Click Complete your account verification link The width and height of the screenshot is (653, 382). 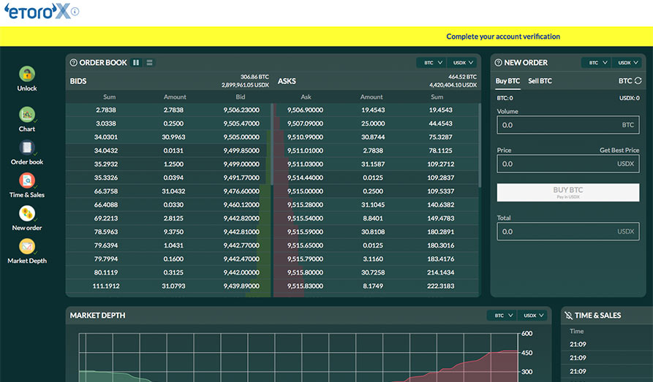click(503, 37)
